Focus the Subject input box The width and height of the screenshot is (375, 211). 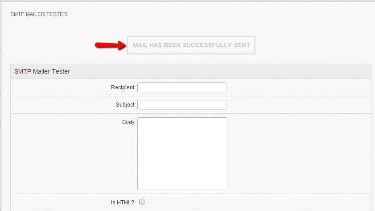[x=182, y=105]
